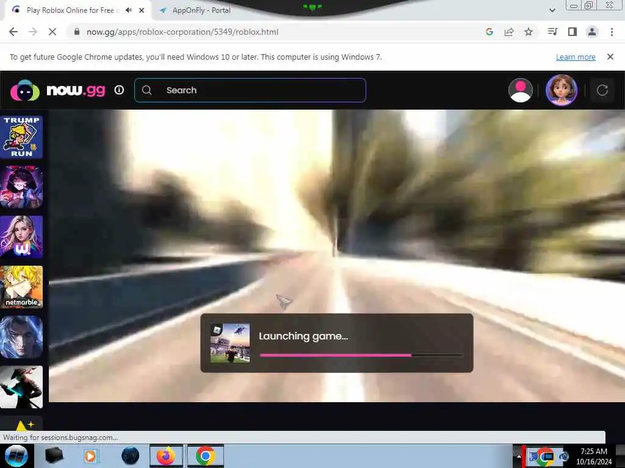
Task: Open the pink user profile icon
Action: pyautogui.click(x=521, y=90)
